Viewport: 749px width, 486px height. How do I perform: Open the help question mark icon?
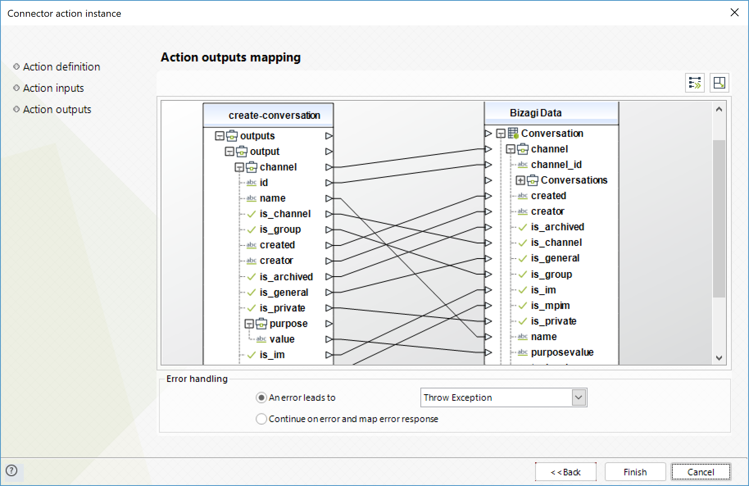(x=12, y=470)
